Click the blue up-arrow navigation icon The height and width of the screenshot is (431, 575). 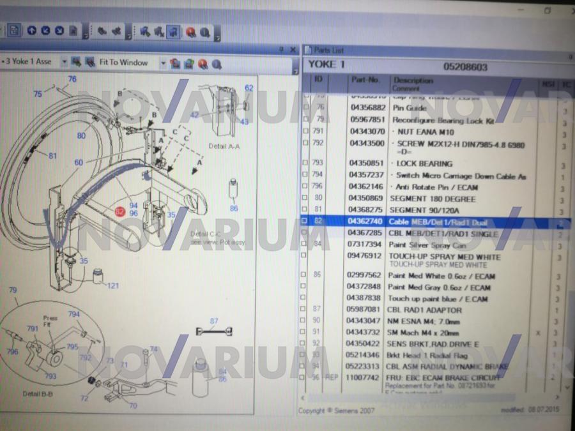tap(31, 31)
